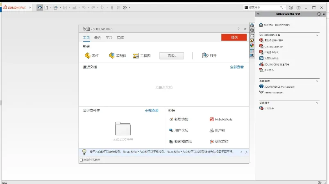
Task: Open the search box dropdown arrow
Action: 285,7
